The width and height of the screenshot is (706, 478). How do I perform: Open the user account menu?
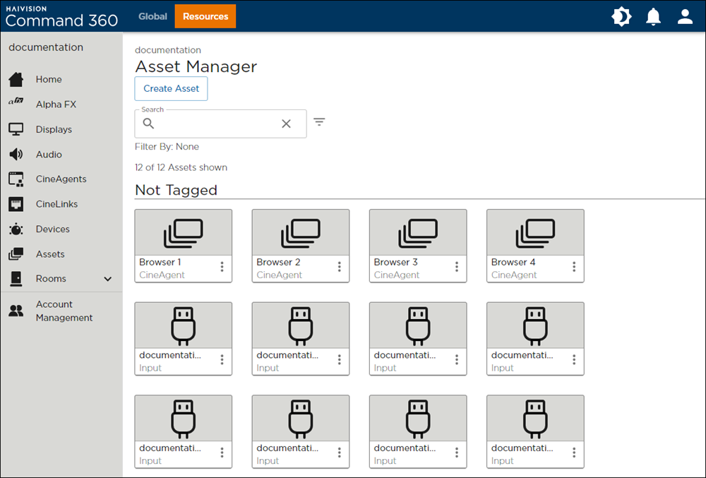coord(685,16)
